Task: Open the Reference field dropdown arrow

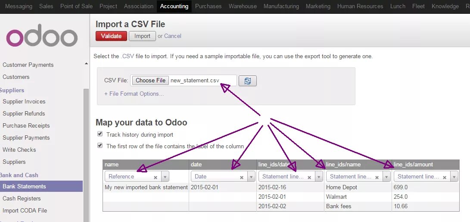Action: pos(165,177)
